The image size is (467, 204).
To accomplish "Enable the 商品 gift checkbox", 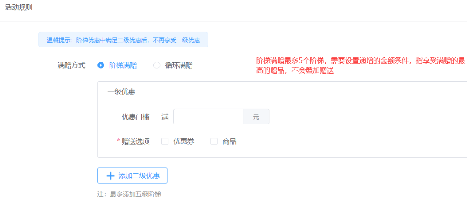I will pyautogui.click(x=214, y=142).
